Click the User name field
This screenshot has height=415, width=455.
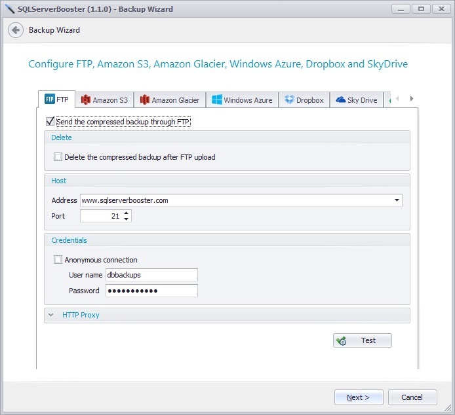point(151,275)
